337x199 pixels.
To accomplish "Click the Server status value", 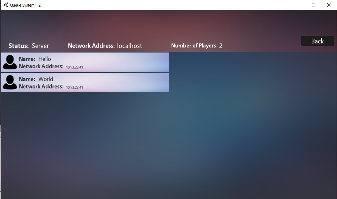I will [x=40, y=46].
